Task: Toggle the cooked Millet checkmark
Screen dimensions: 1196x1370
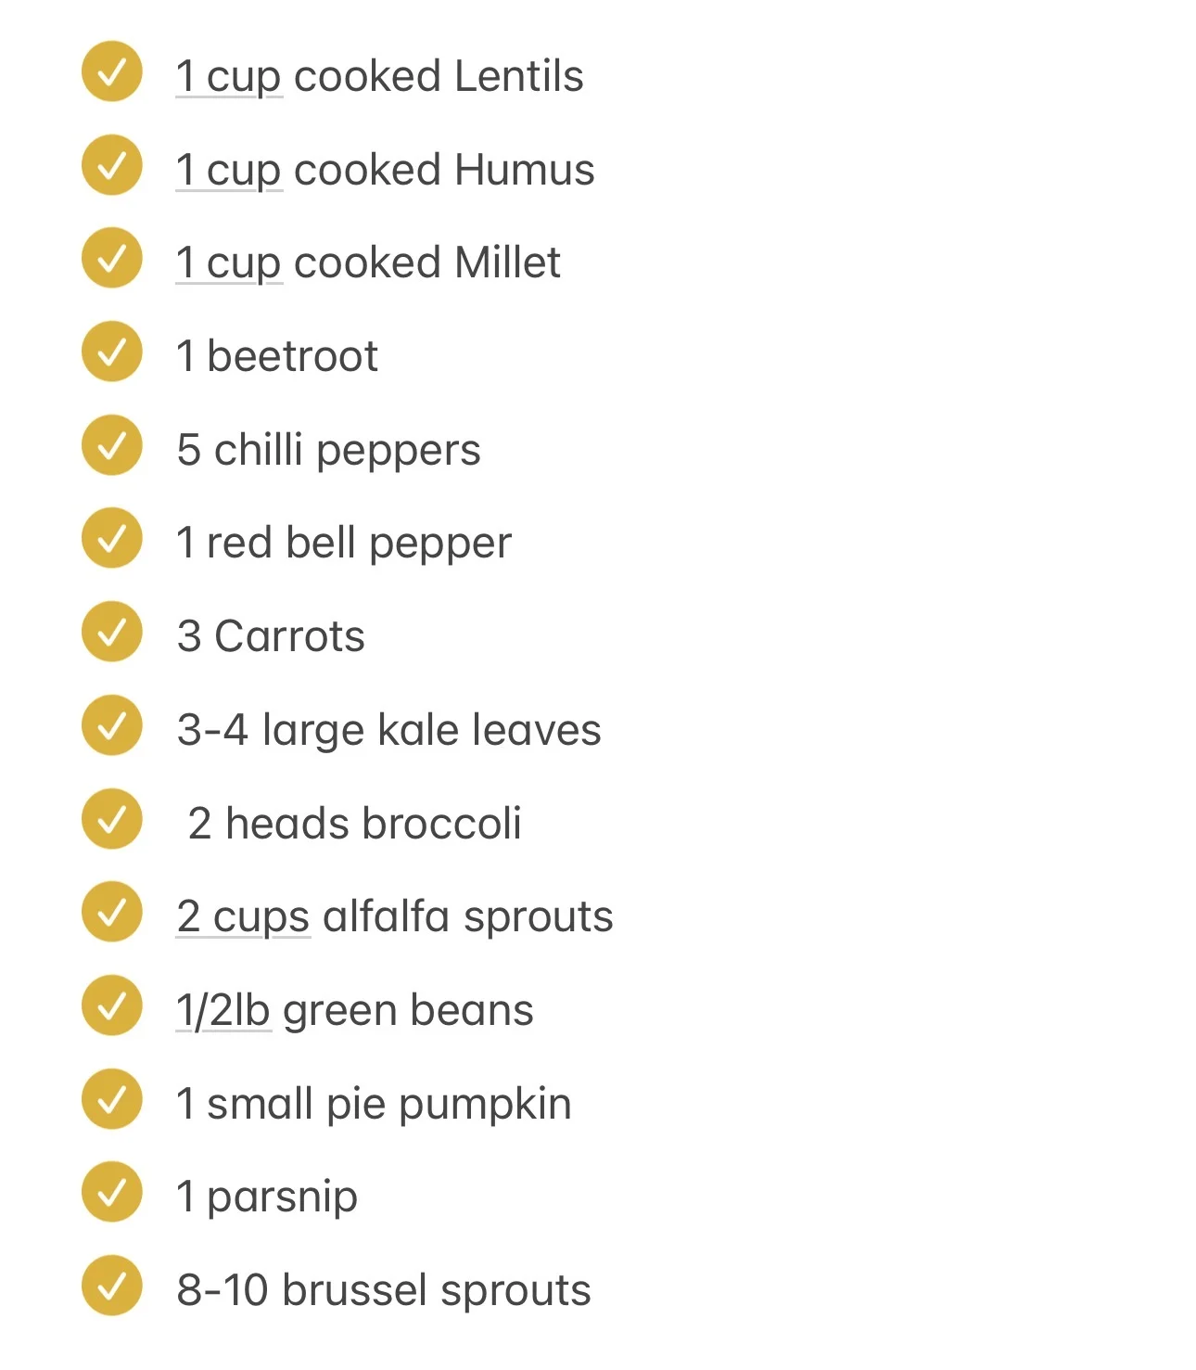Action: click(x=112, y=258)
